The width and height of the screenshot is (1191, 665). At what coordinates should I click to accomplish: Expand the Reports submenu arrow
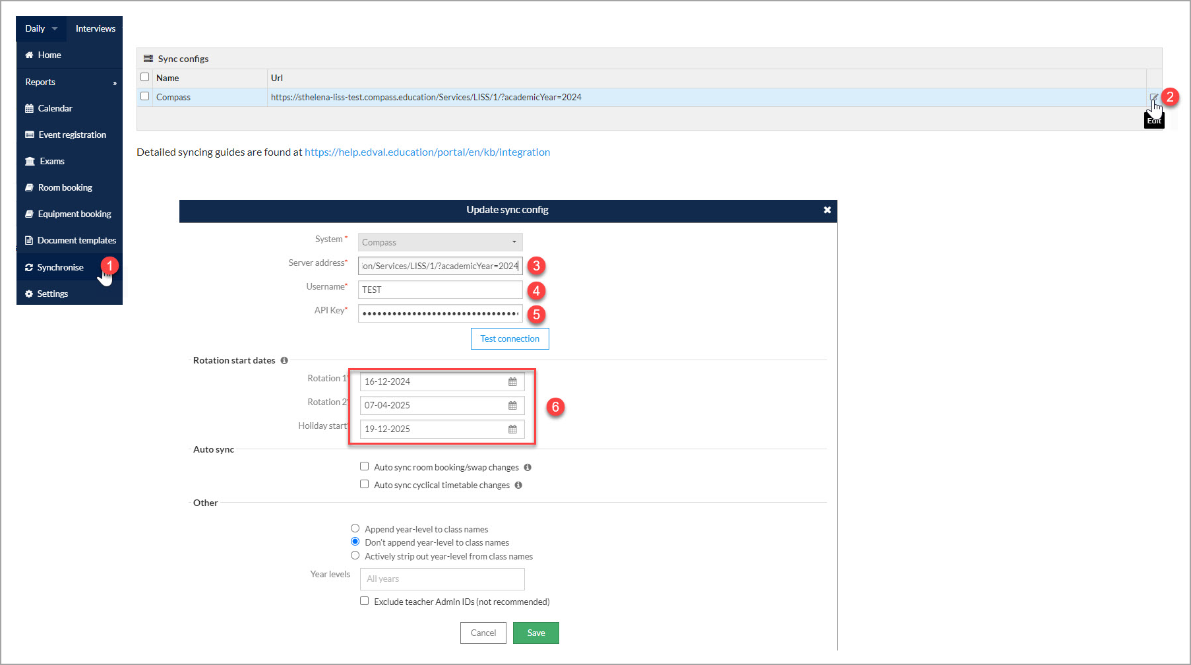click(x=115, y=83)
